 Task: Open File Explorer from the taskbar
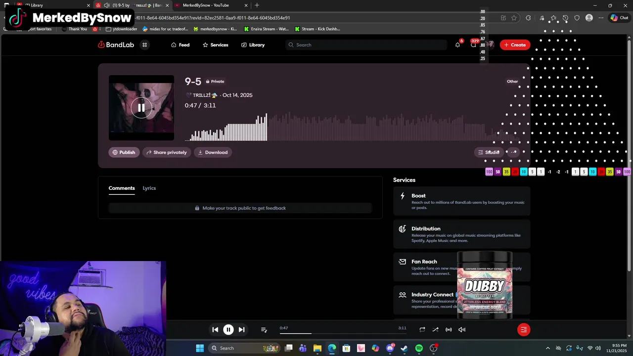pos(317,348)
